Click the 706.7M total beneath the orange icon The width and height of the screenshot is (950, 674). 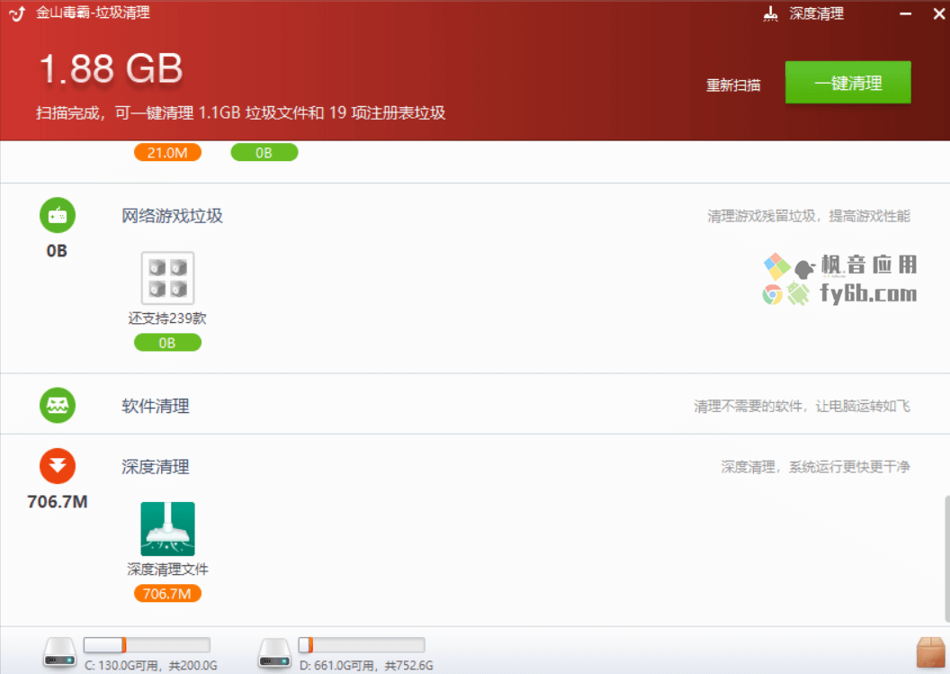58,502
